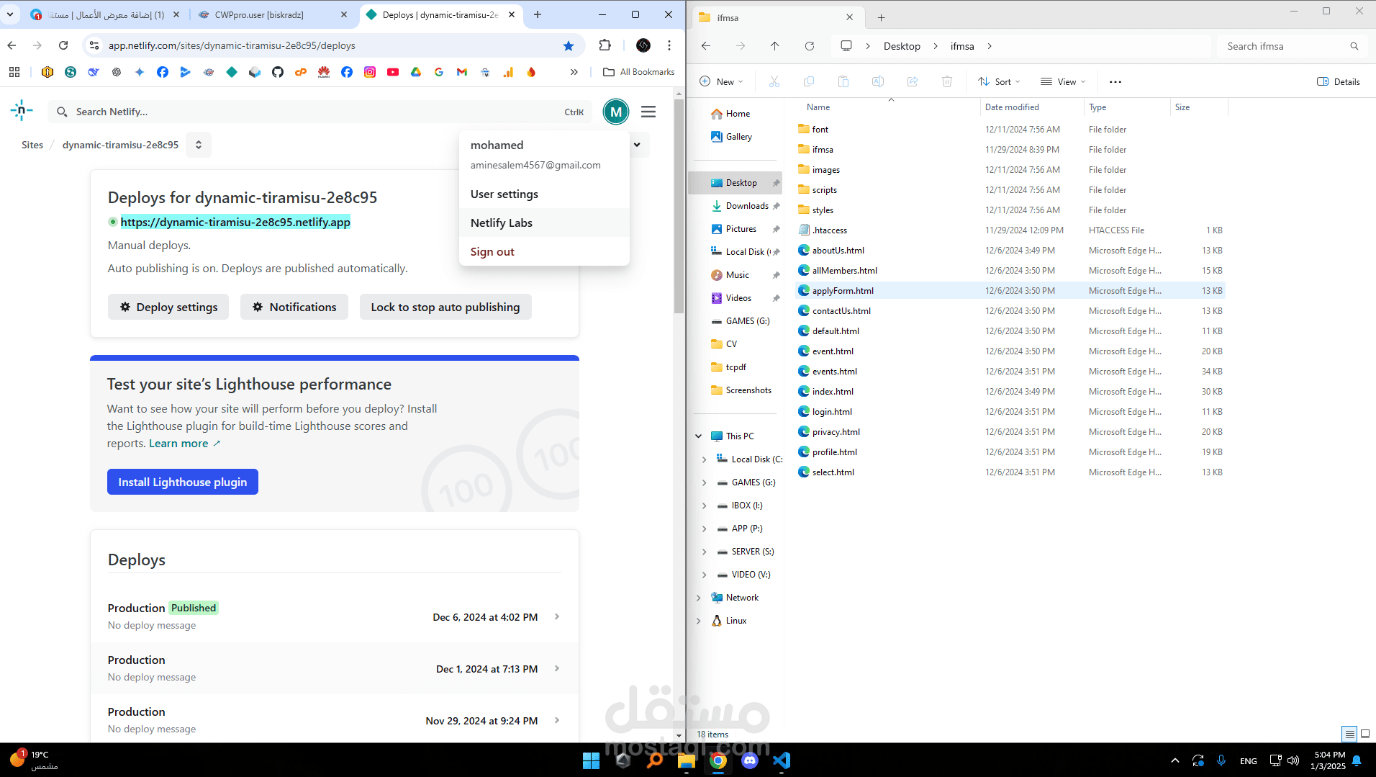Open the YouTube bookmark icon

pos(393,72)
